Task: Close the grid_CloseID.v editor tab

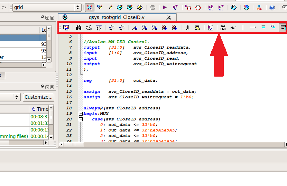Action: tap(169, 18)
